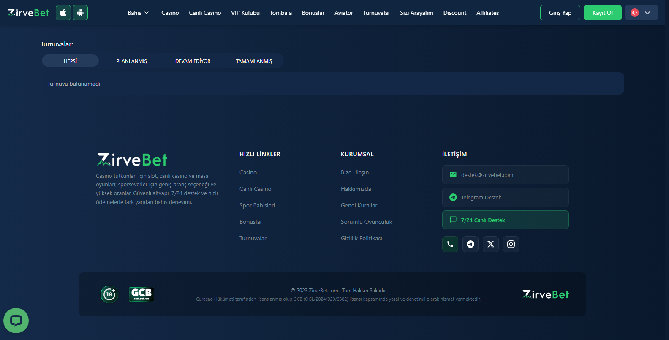The width and height of the screenshot is (669, 340).
Task: Open Canlı Casino link under Hızlı Linkler
Action: pos(256,189)
